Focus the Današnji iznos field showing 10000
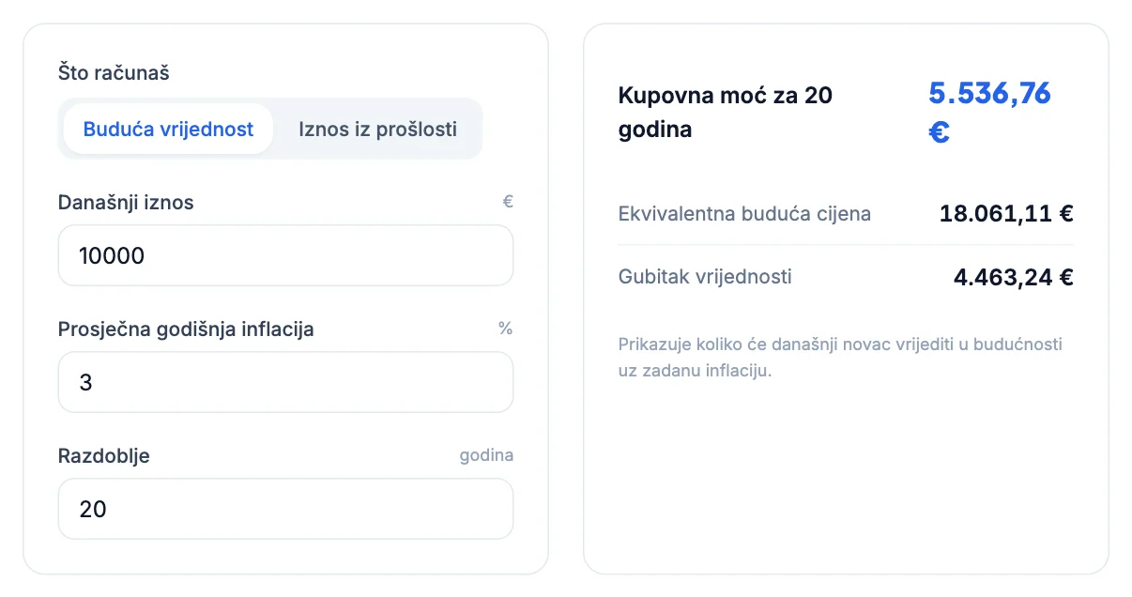 tap(285, 255)
